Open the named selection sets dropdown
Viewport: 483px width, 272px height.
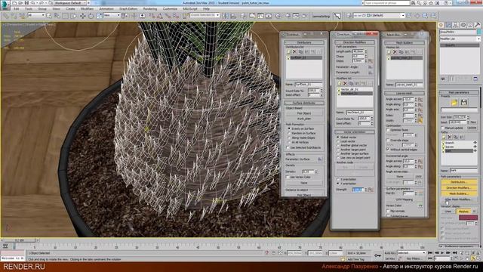[205, 15]
